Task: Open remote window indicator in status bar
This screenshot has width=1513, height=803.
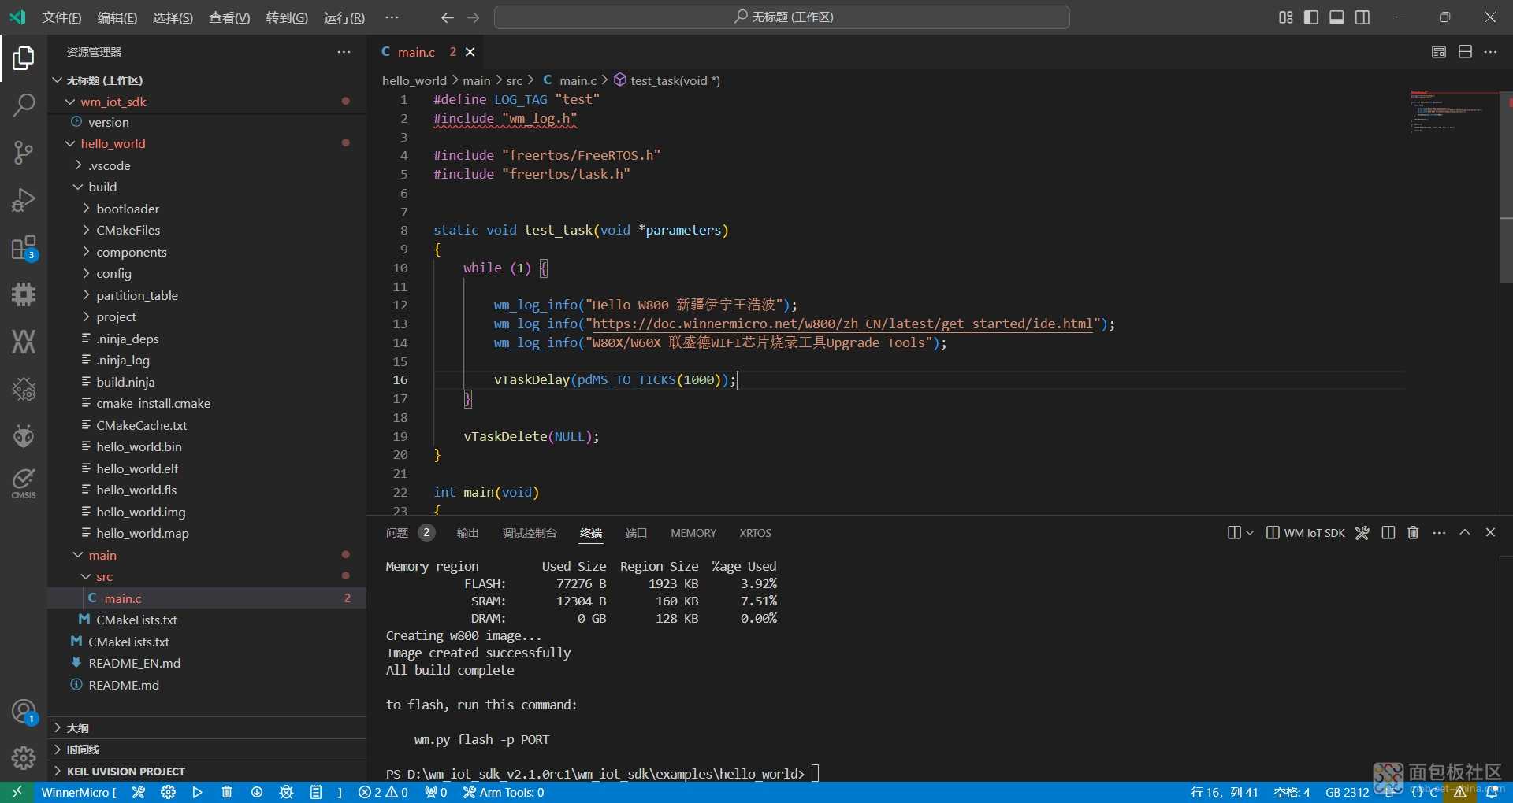Action: click(x=17, y=792)
